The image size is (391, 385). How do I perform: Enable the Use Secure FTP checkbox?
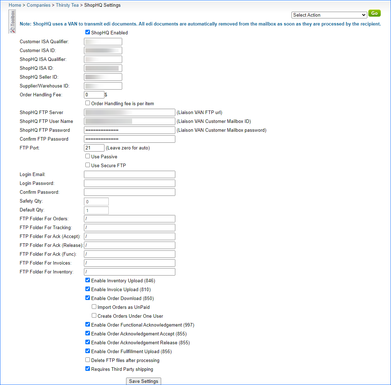pos(88,165)
